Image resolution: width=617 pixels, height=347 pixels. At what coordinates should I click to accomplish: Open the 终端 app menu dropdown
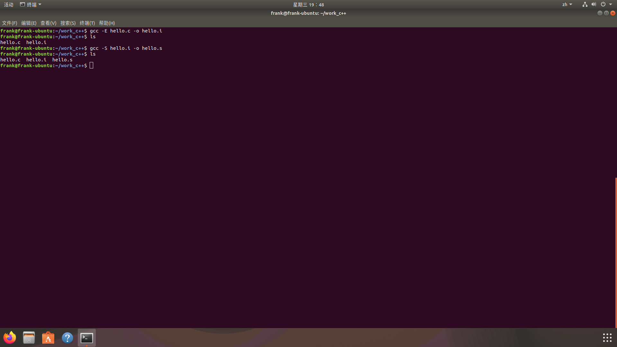click(31, 4)
